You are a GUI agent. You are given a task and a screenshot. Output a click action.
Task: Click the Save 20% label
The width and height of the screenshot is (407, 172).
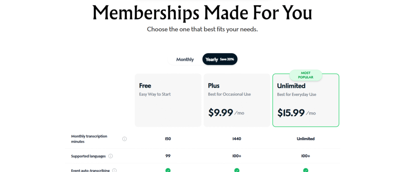[x=227, y=59]
